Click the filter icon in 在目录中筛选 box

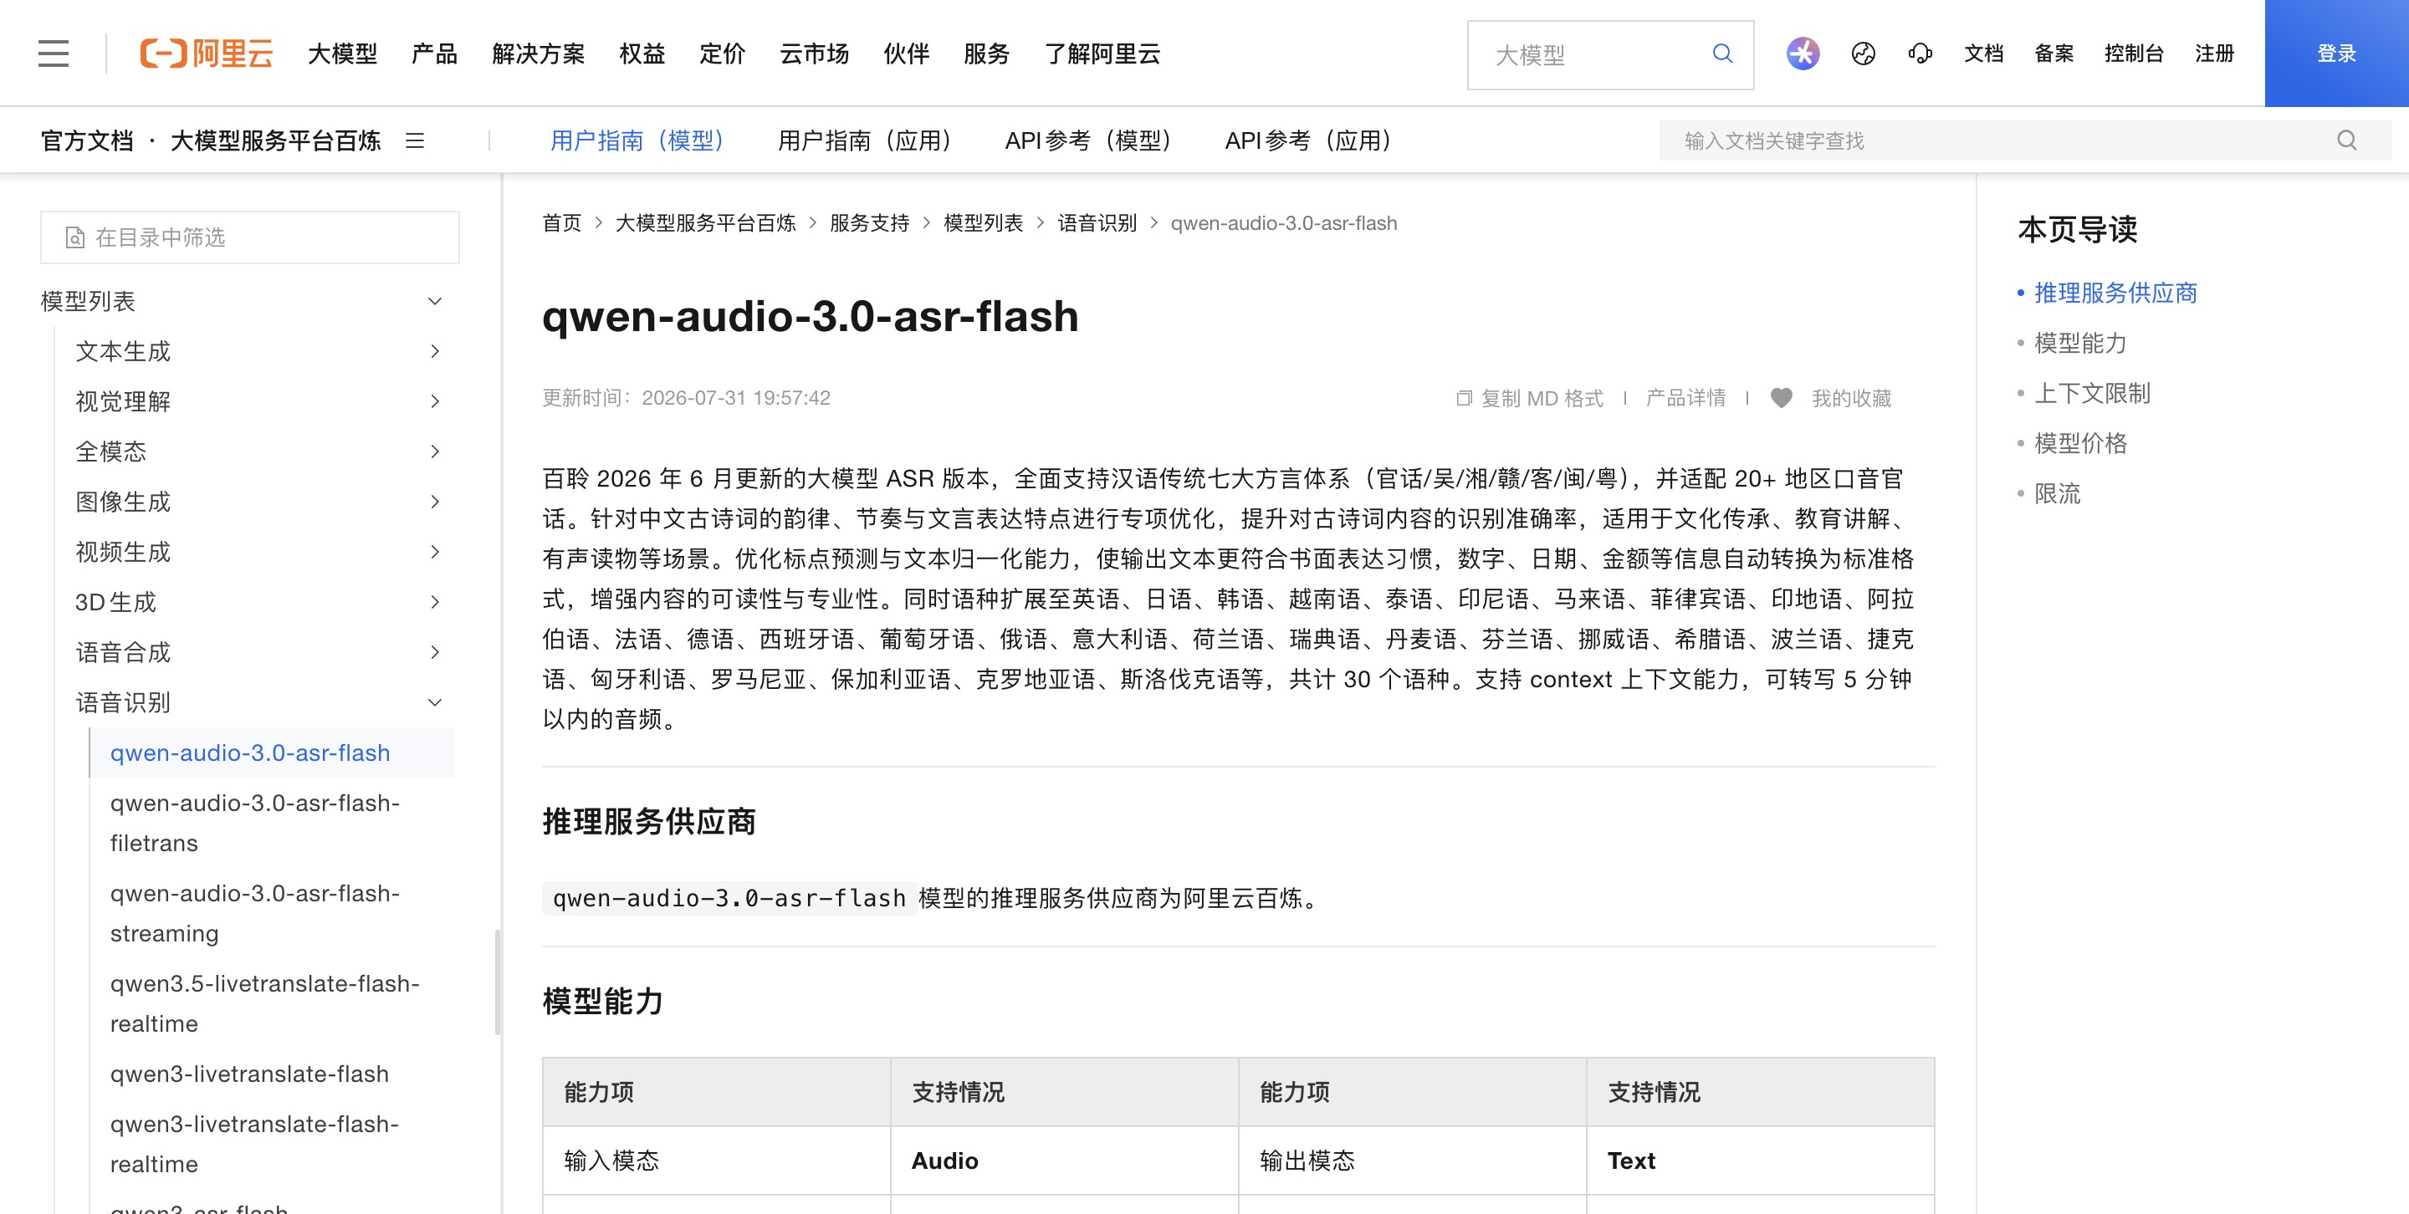point(74,237)
